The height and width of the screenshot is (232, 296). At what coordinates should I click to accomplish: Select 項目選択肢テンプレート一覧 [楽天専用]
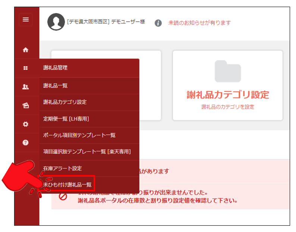pos(87,152)
